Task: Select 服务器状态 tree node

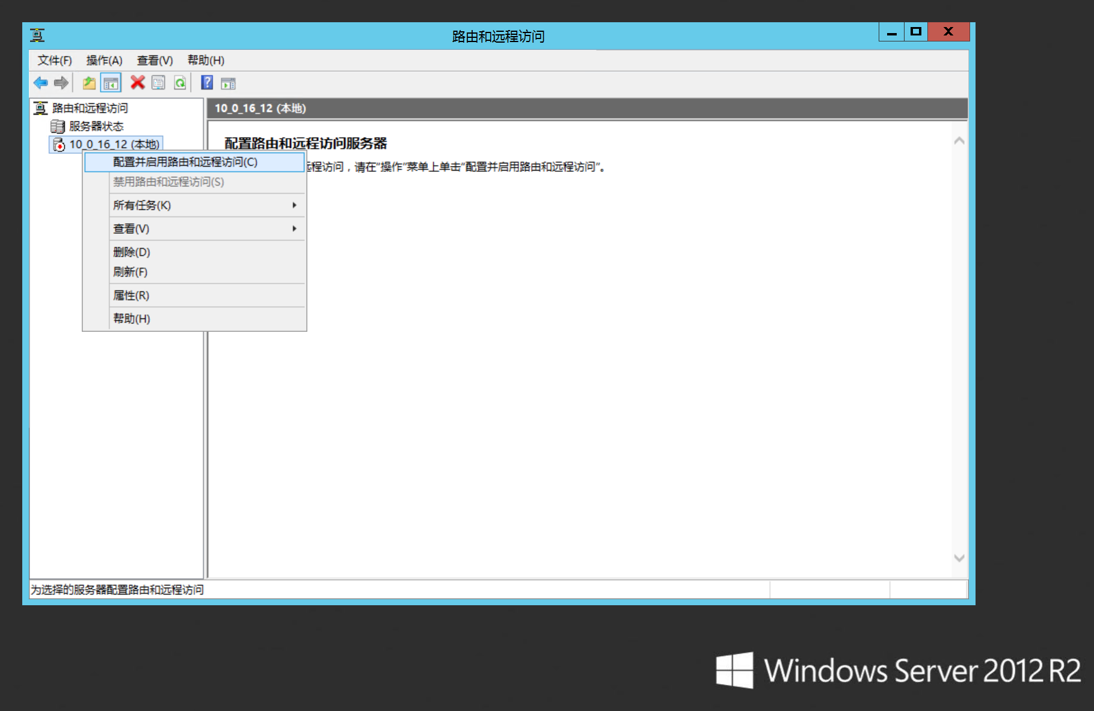Action: point(96,126)
